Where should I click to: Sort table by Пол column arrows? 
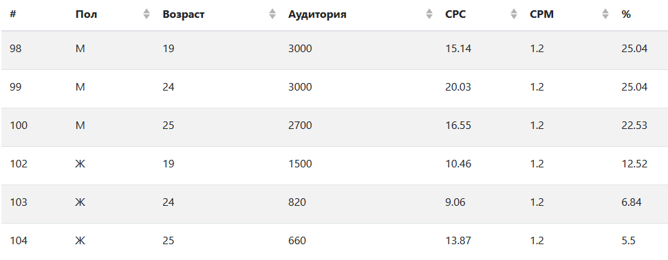[x=147, y=14]
